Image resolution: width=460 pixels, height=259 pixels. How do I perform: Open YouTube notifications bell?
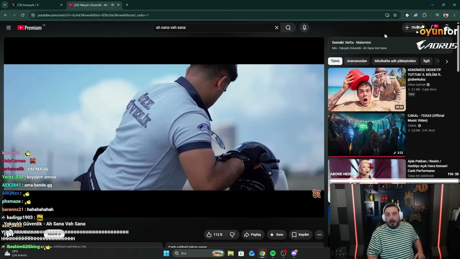tap(433, 28)
